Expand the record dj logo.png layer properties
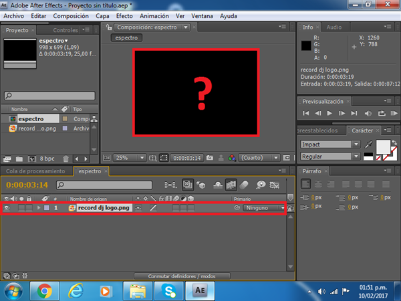Screen dimensions: 401x301 tap(38, 208)
